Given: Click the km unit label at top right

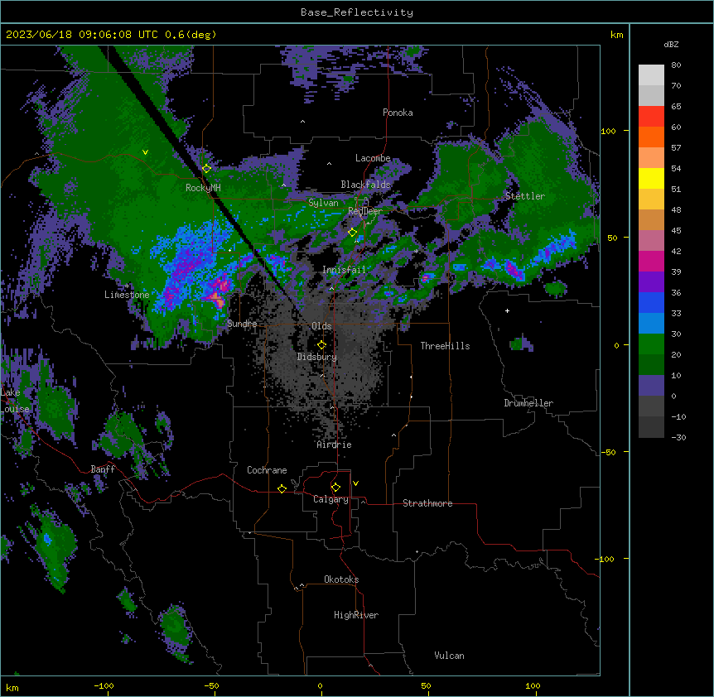Looking at the screenshot, I should coord(617,35).
